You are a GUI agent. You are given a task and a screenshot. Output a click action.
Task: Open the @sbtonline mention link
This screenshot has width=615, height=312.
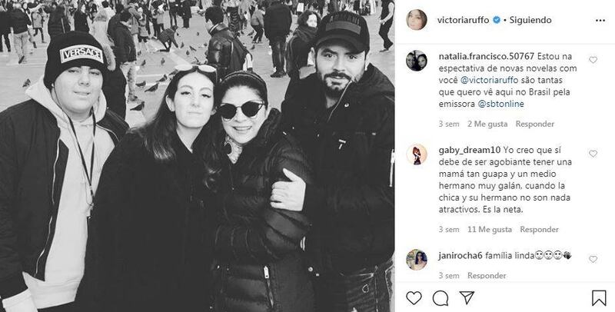(x=501, y=105)
